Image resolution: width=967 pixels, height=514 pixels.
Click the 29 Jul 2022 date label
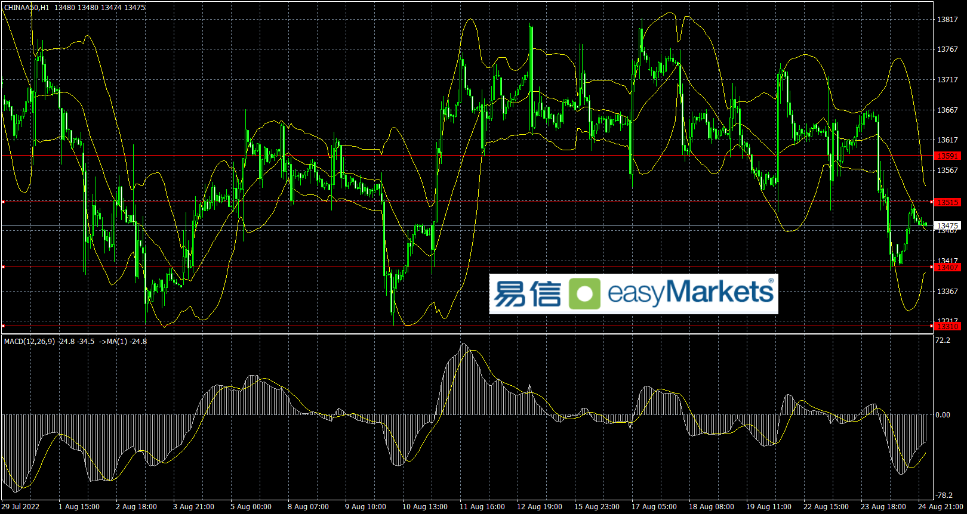coord(20,506)
